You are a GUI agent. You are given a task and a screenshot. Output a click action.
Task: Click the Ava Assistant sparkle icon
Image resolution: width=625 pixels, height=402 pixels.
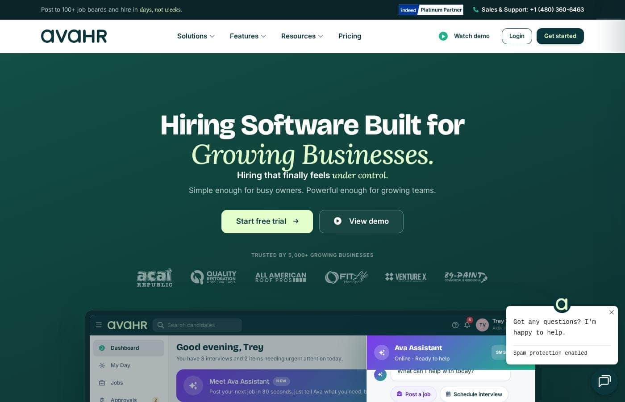click(381, 352)
